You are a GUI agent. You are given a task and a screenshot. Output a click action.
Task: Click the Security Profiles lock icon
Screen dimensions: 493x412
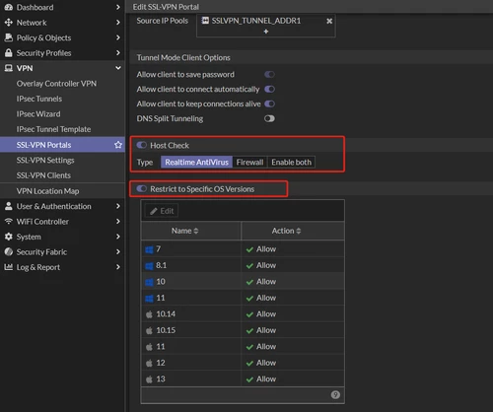(9, 52)
